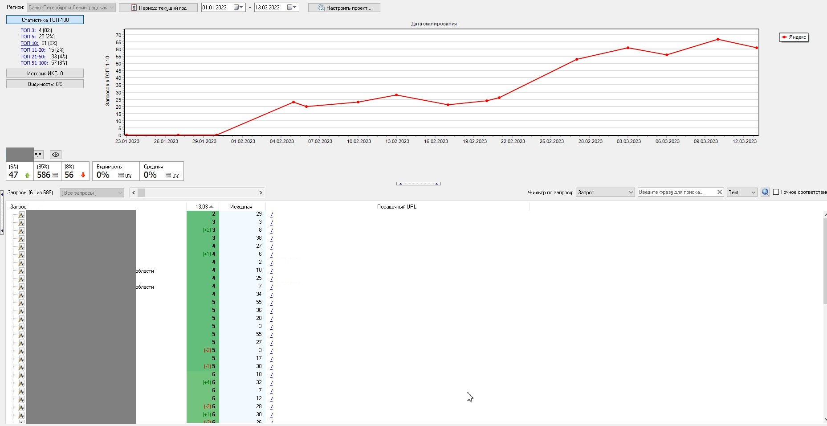This screenshot has width=827, height=426.
Task: Select the unchanged positions counter 586
Action: tap(47, 171)
